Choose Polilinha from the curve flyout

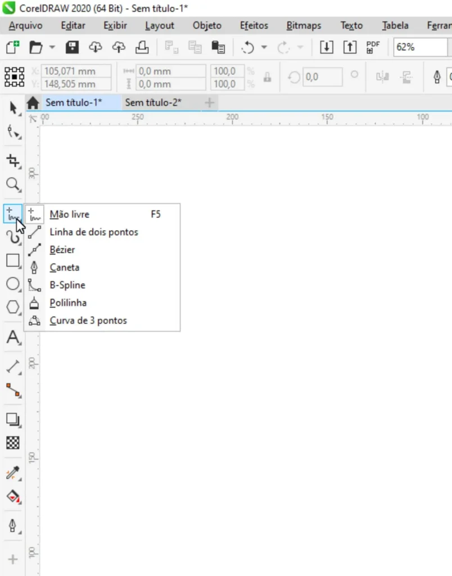click(x=102, y=303)
